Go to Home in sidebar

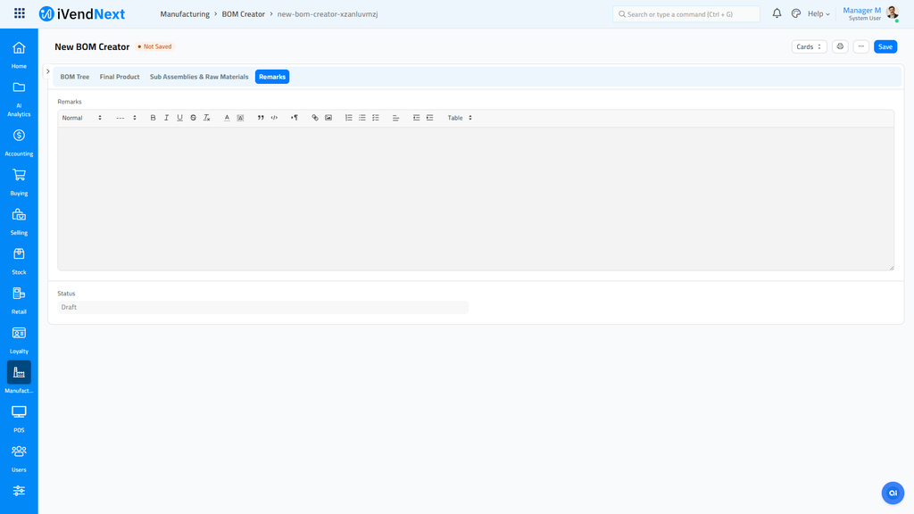(19, 54)
